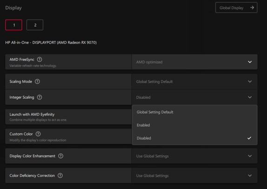Click checkmark beside Disabled option

[249, 138]
